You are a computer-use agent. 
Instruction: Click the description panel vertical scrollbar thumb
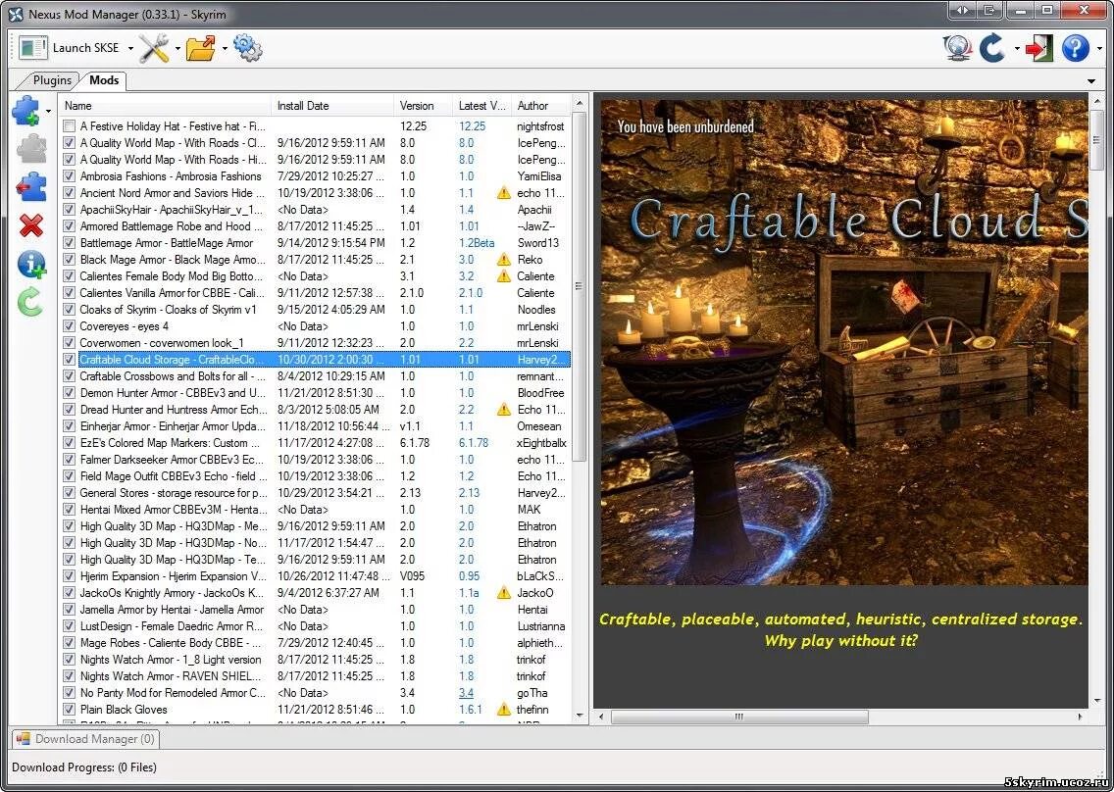click(x=1096, y=138)
